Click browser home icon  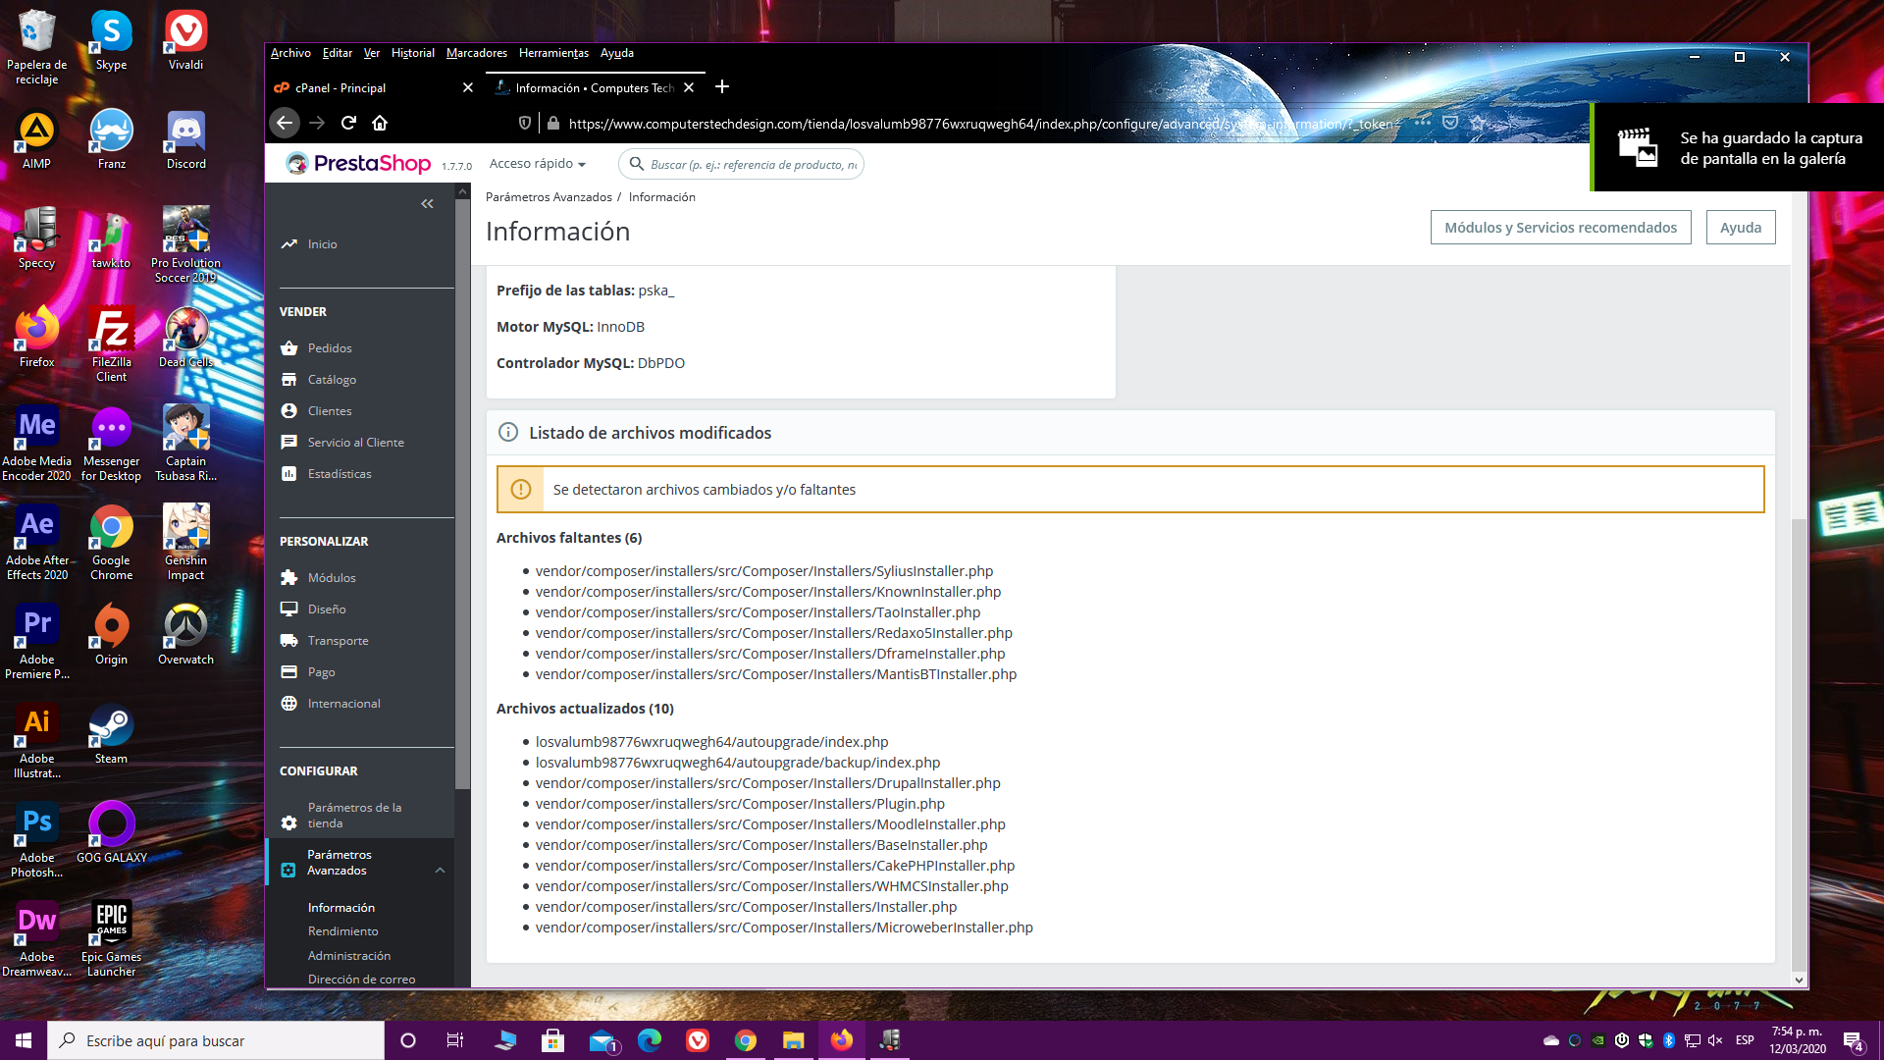pos(380,123)
